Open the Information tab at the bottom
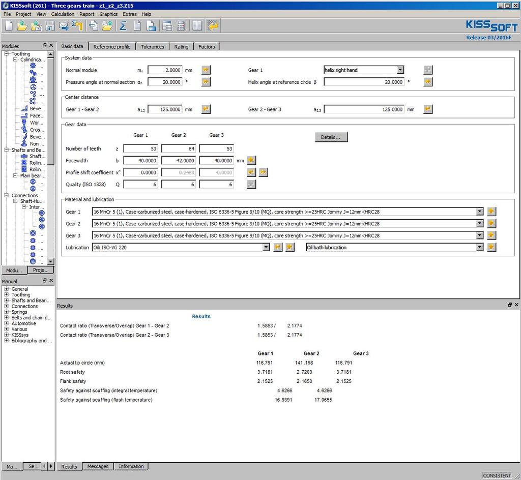The height and width of the screenshot is (480, 521). pyautogui.click(x=131, y=466)
